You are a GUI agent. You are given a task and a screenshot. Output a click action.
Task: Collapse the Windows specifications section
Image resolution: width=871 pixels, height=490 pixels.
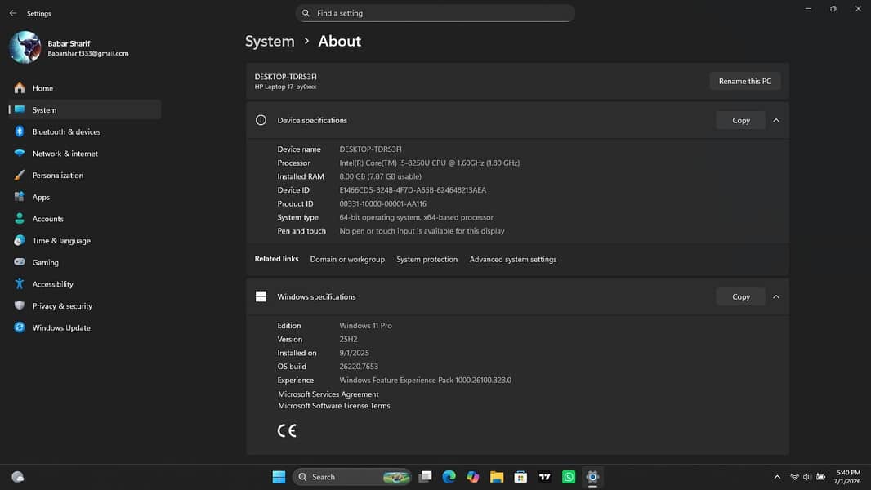click(x=776, y=296)
